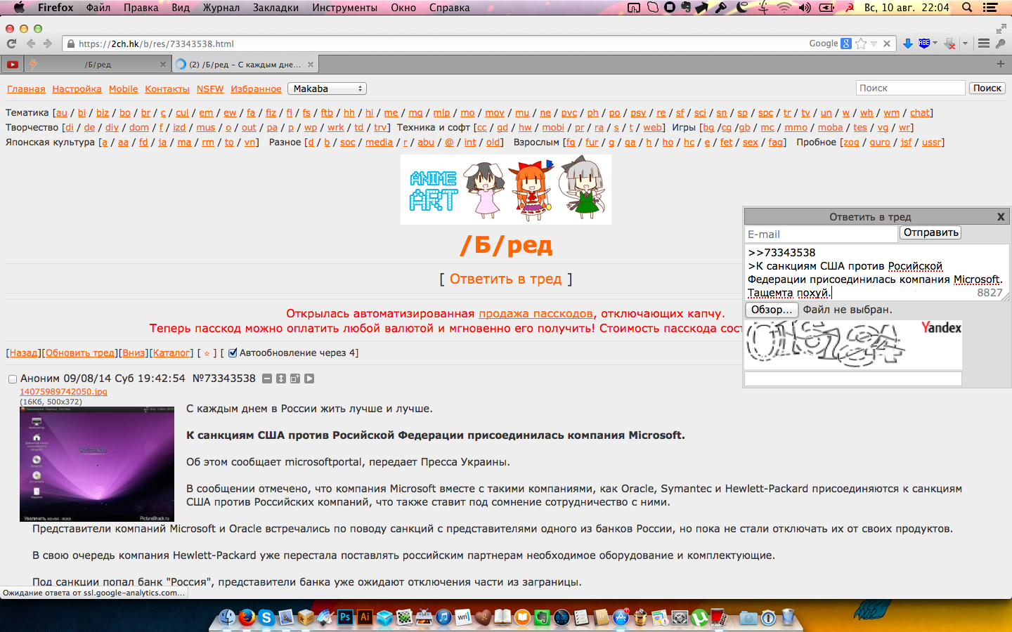Open the Правка menu

click(x=141, y=8)
